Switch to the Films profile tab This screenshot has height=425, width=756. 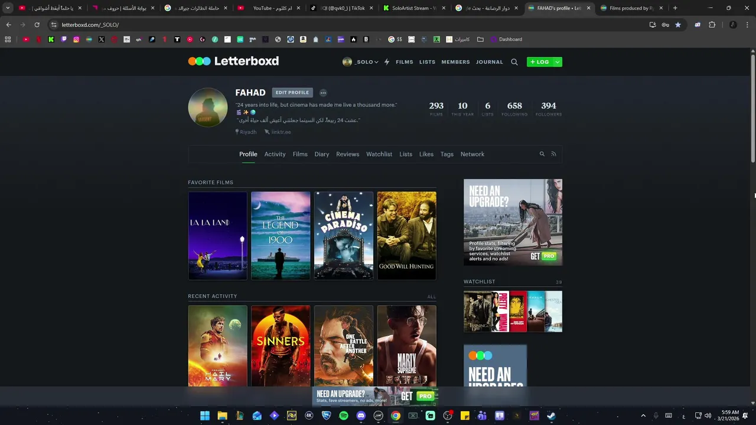point(300,154)
